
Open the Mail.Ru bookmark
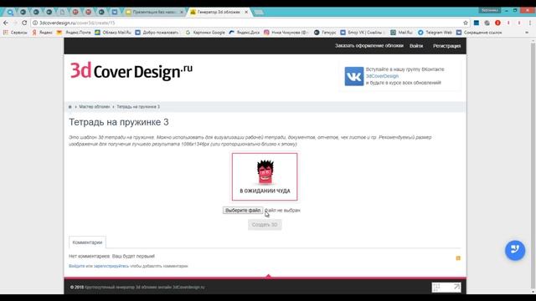(402, 33)
